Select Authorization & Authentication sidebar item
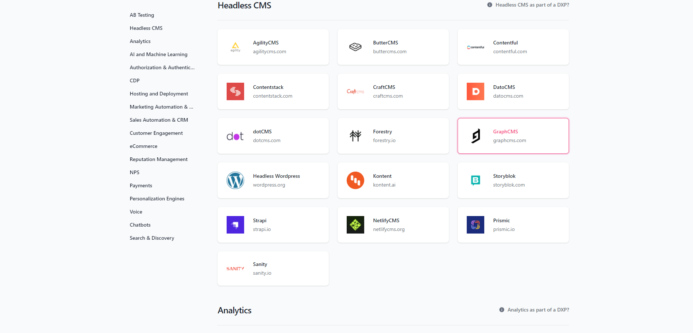Screen dimensions: 693x333 [x=162, y=67]
